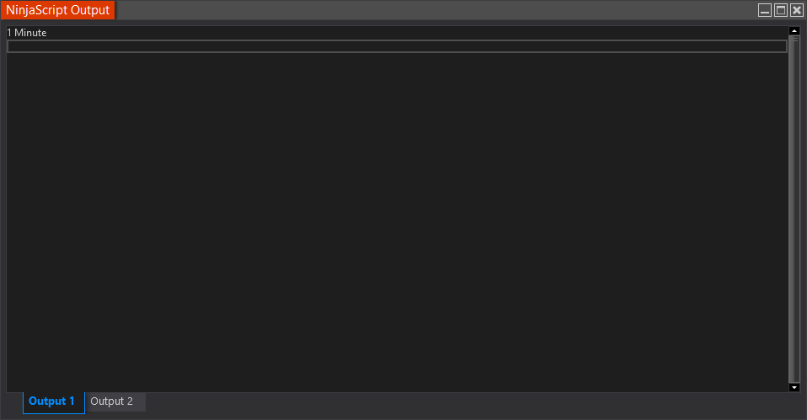The height and width of the screenshot is (420, 807).
Task: Close the NinjaScript Output window
Action: 797,10
